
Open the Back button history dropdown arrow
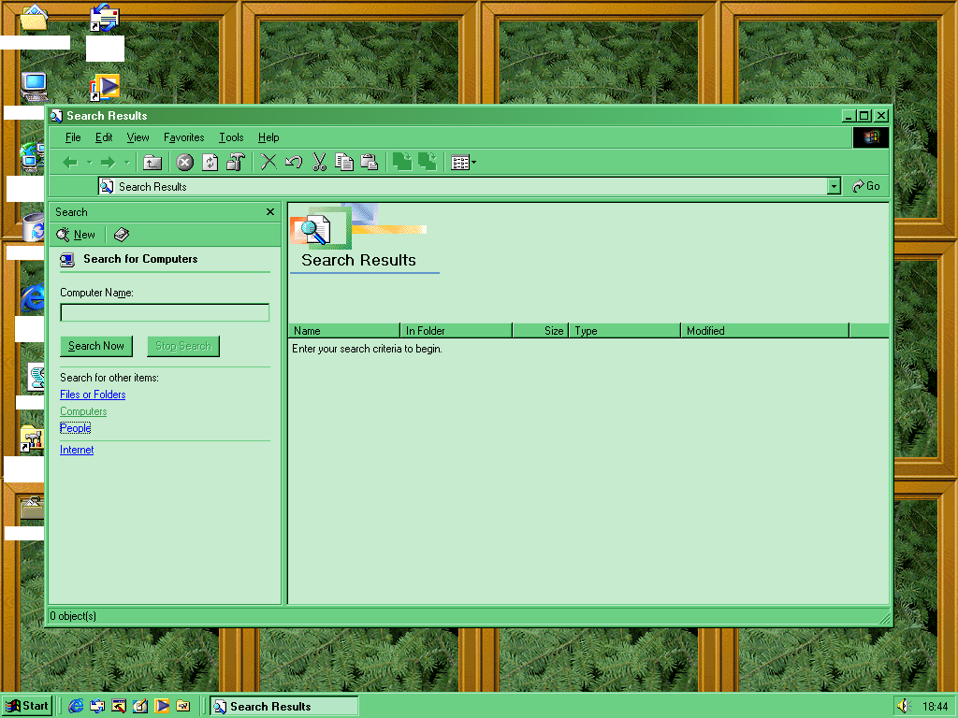[90, 163]
